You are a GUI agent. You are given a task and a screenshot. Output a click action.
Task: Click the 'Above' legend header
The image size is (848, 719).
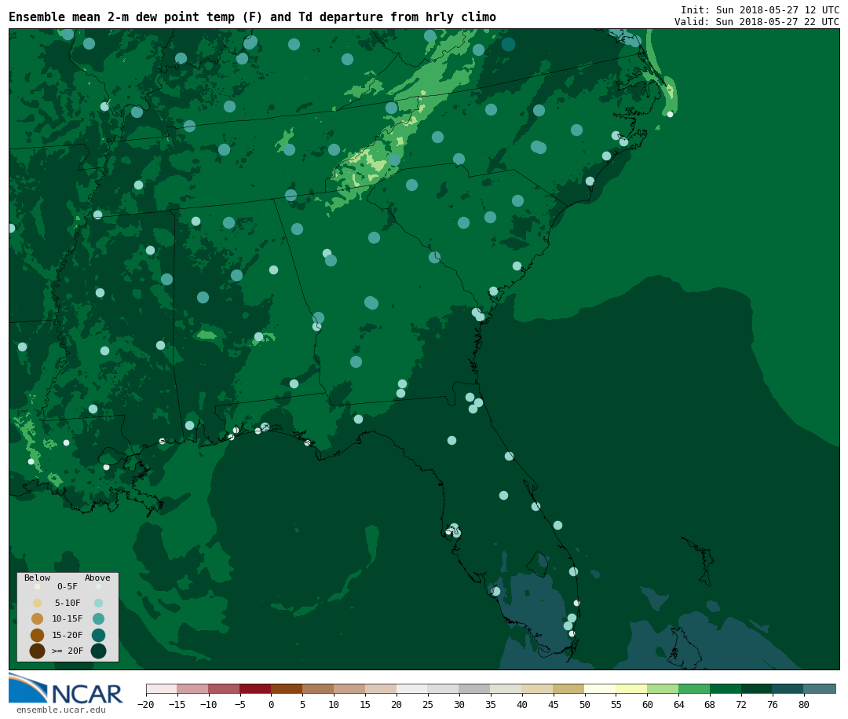(x=97, y=578)
